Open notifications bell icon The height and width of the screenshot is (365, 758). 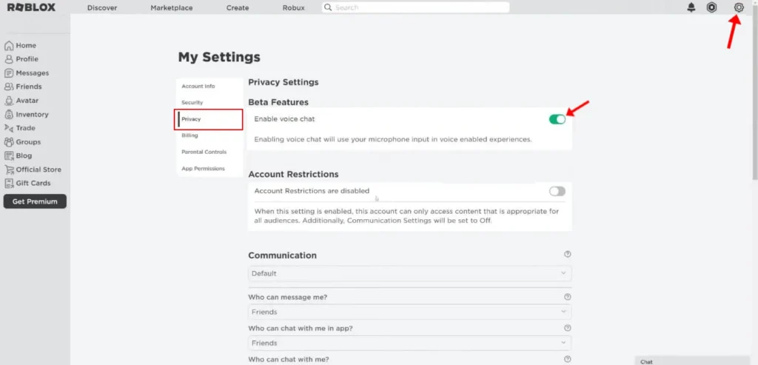(x=691, y=7)
